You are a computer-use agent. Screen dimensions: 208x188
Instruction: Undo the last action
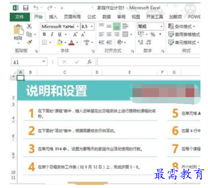point(36,8)
